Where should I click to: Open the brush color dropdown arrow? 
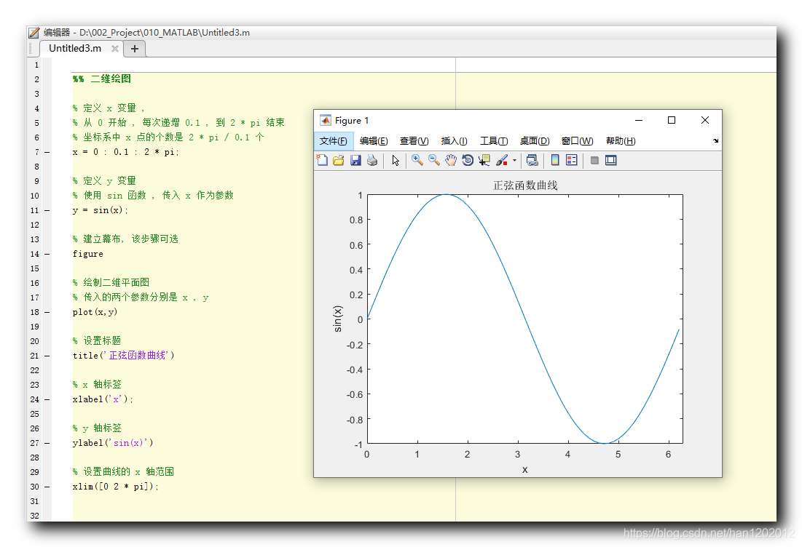click(x=514, y=160)
